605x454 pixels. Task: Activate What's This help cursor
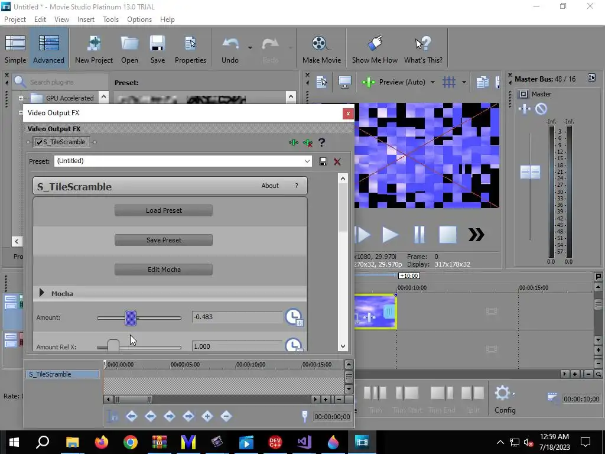[x=423, y=50]
